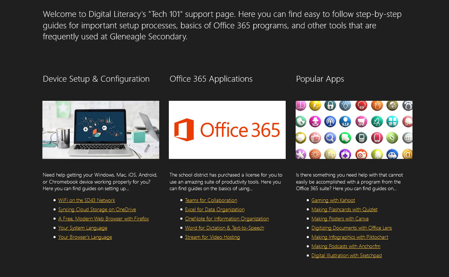Image resolution: width=449 pixels, height=277 pixels.
Task: Open the Gaming with Kahoot guide
Action: 333,200
